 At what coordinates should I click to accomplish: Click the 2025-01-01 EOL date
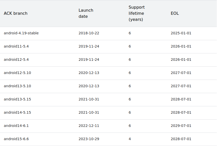pyautogui.click(x=181, y=33)
